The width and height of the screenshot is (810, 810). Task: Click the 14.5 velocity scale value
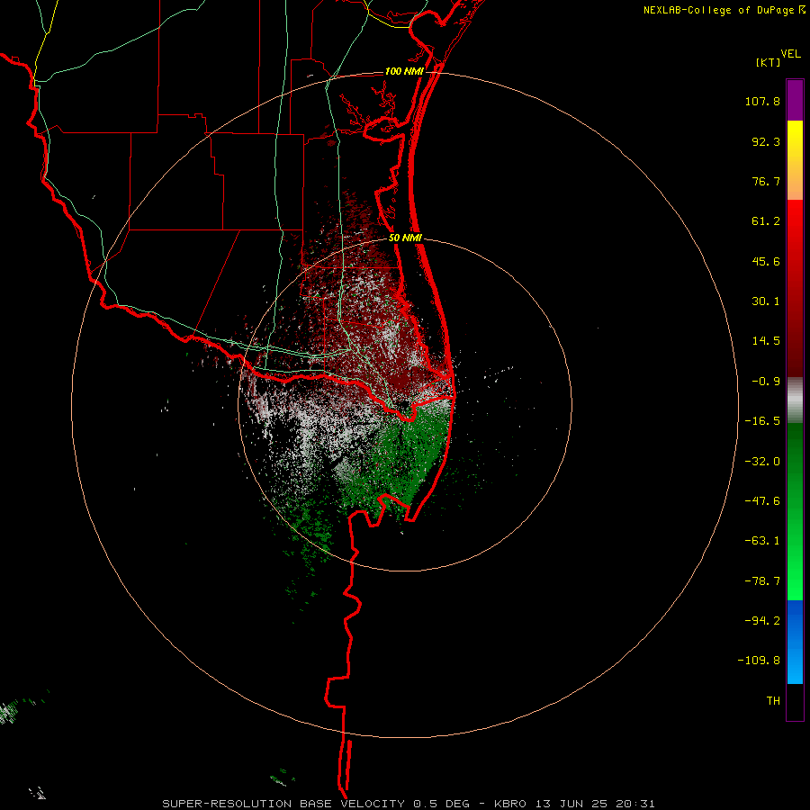[x=766, y=341]
